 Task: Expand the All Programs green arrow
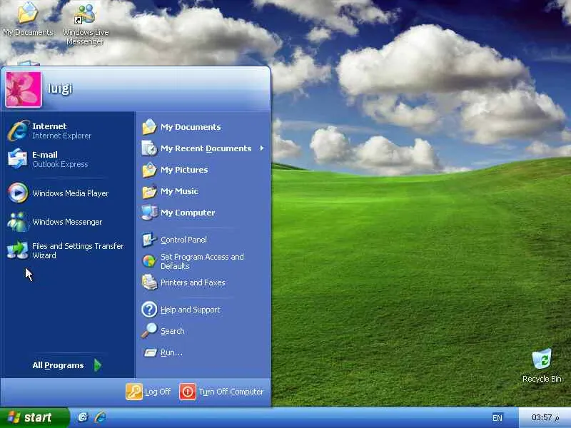click(x=97, y=365)
